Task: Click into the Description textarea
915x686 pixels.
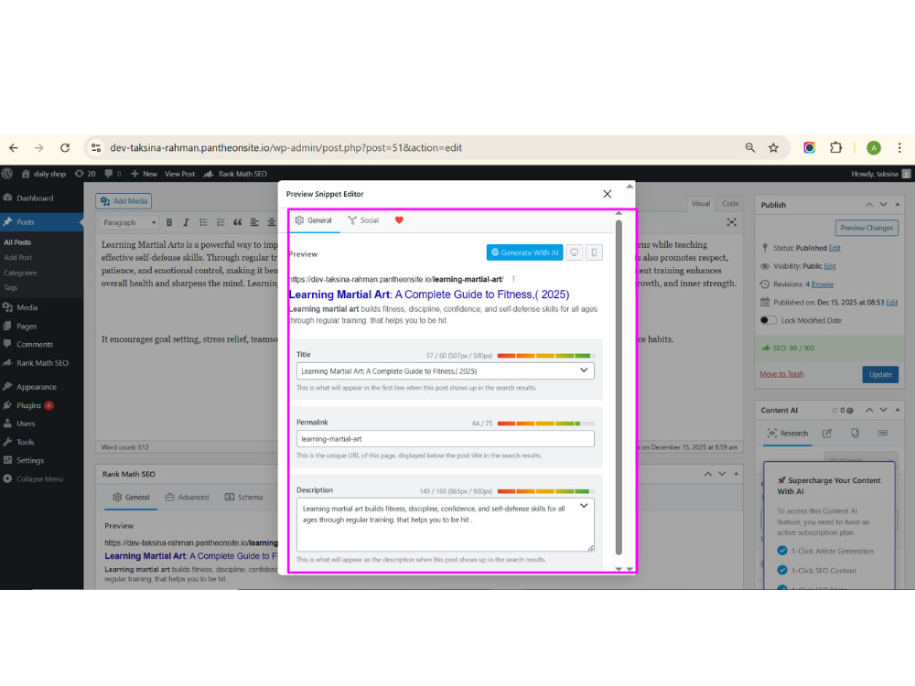Action: (446, 524)
